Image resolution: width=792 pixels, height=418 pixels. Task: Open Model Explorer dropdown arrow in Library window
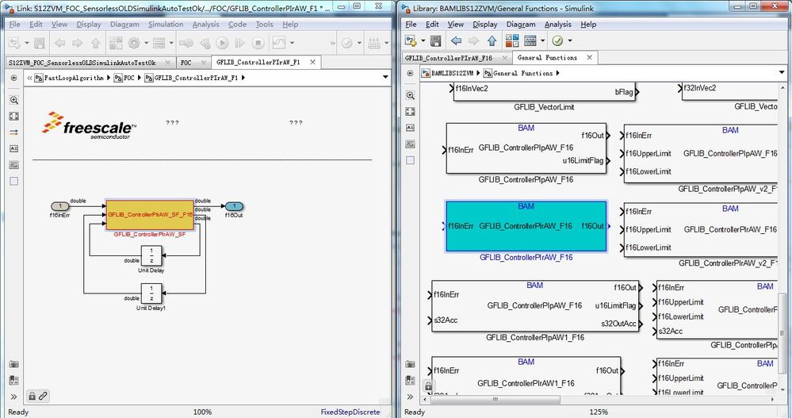pos(542,41)
